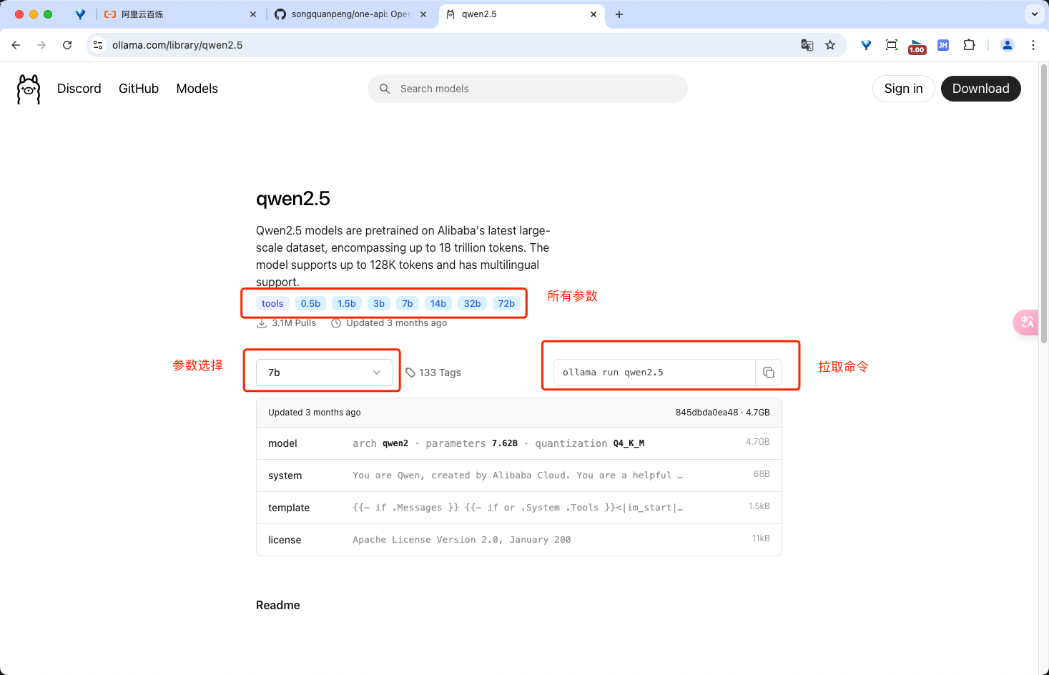Expand the 7b model version dropdown

325,373
